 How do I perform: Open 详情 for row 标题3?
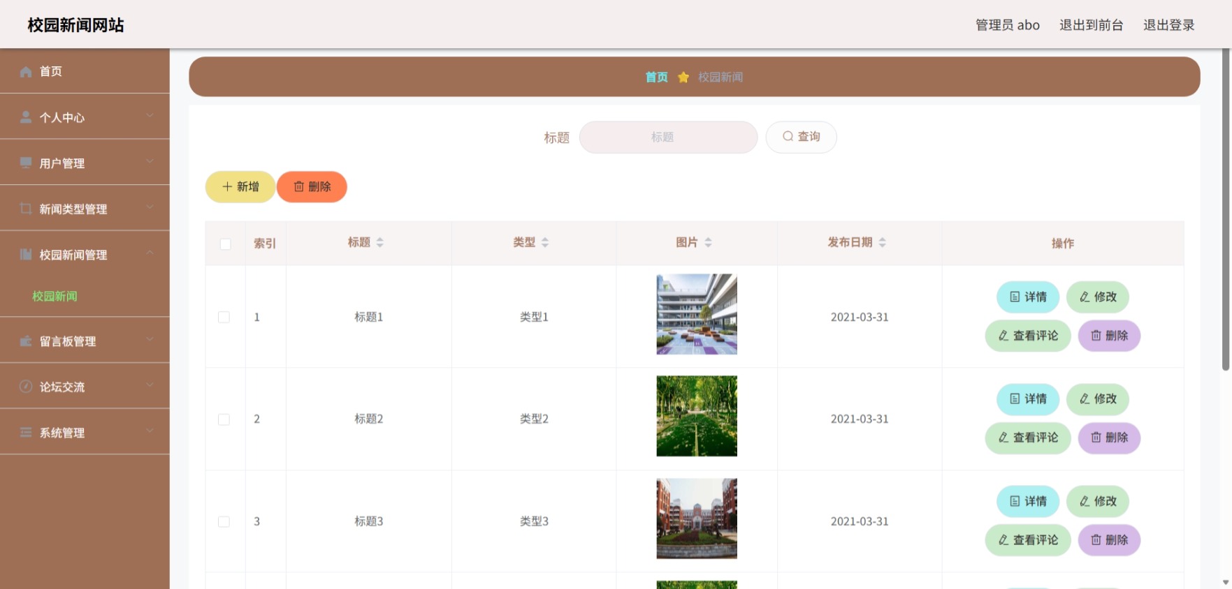click(1028, 501)
